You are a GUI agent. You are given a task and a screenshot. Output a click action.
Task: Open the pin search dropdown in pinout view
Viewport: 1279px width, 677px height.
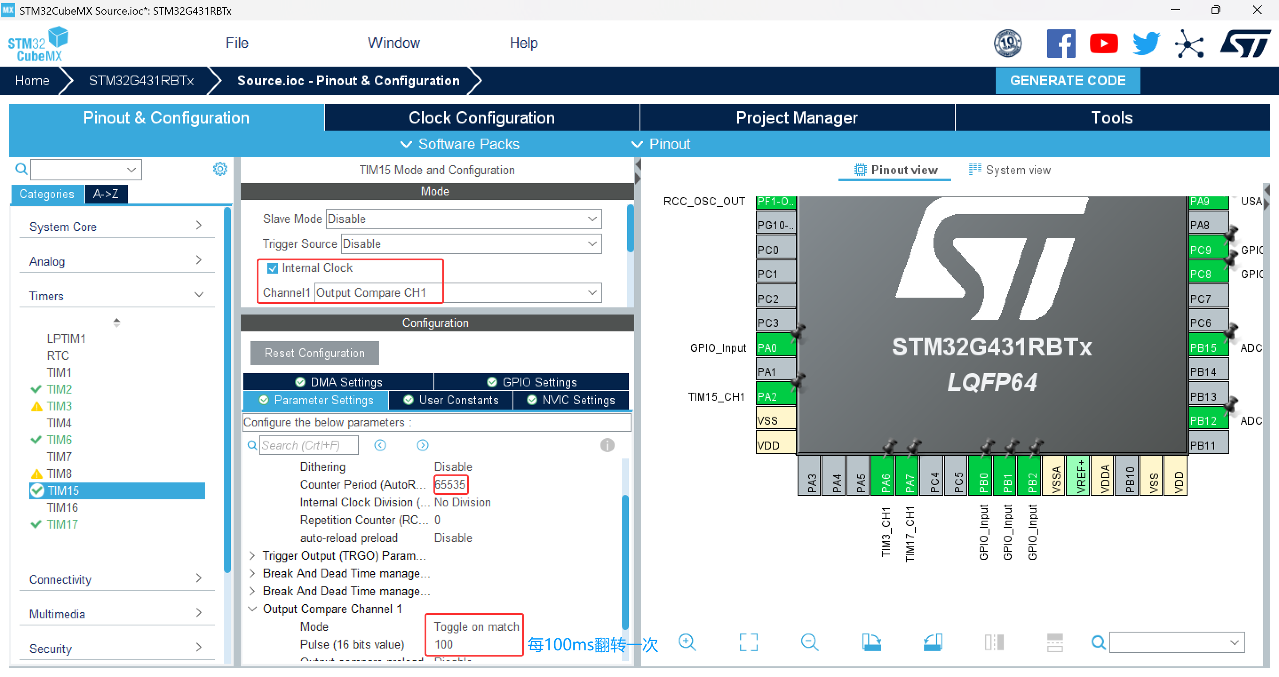(x=1177, y=643)
